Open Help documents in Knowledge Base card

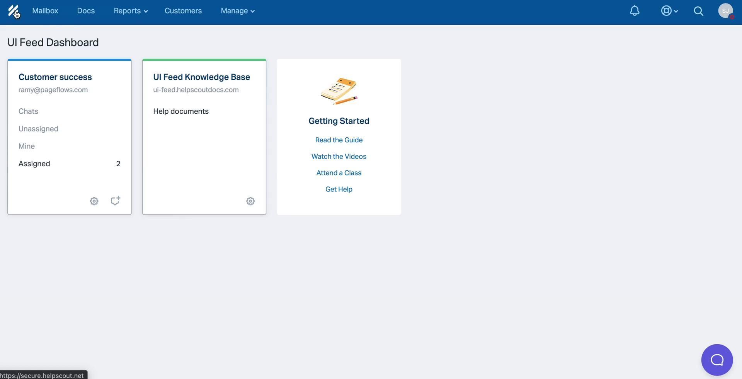(x=181, y=111)
